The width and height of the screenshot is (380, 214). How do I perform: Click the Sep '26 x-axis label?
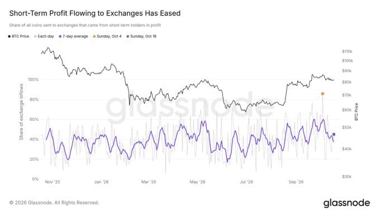296,182
